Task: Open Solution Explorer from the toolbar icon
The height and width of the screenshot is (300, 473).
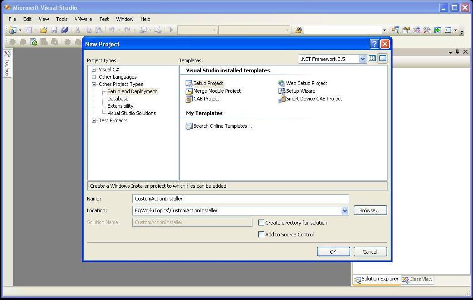Action: (x=396, y=30)
